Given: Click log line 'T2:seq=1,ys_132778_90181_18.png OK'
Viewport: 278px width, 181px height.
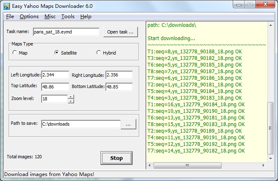Looking at the screenshot, I should [x=194, y=85].
